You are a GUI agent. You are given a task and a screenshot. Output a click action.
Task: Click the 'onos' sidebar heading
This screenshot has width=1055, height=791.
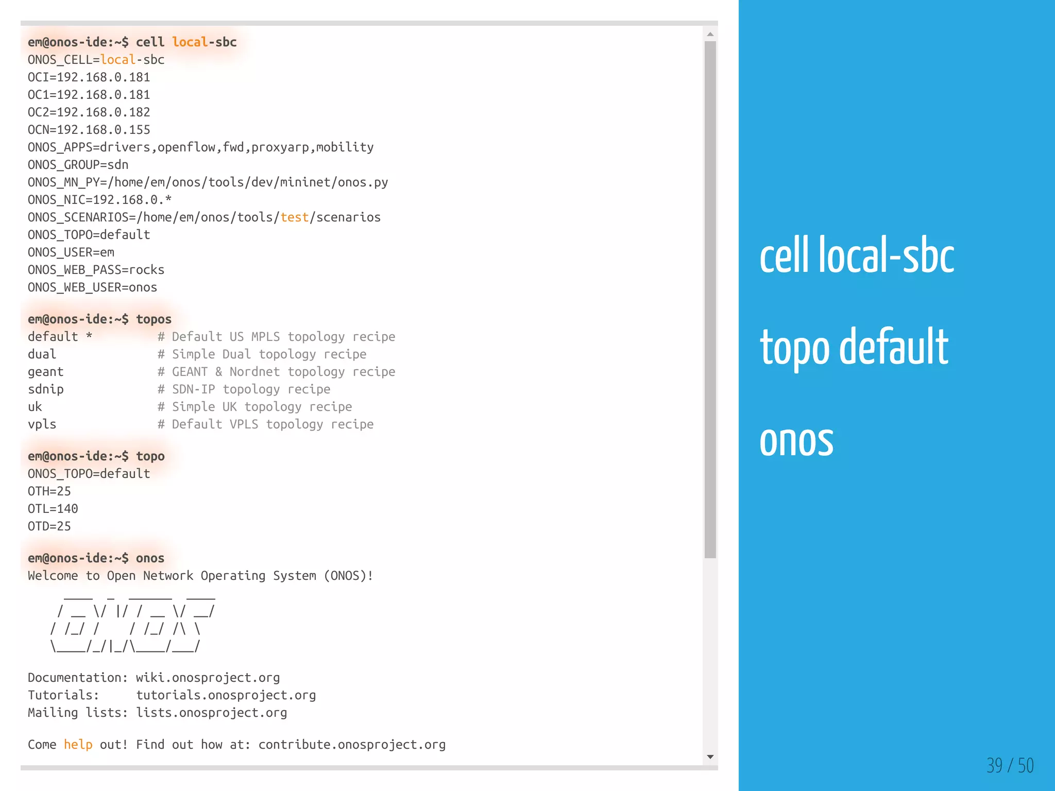[796, 442]
